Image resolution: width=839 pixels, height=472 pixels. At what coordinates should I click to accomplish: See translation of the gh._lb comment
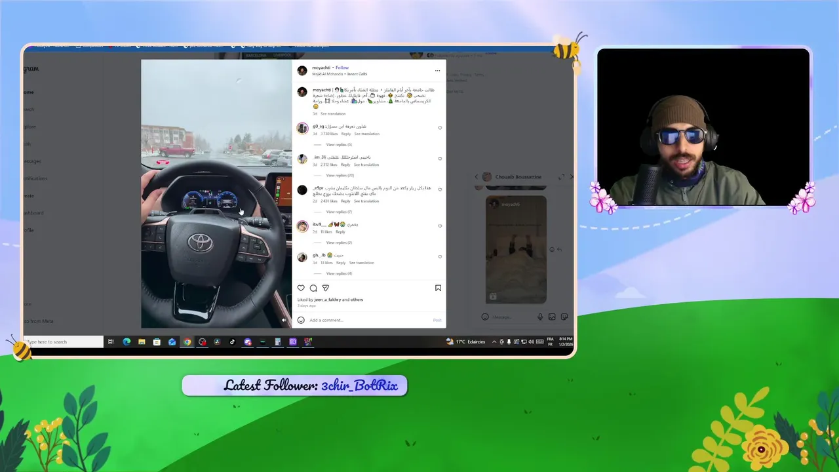[x=362, y=263]
